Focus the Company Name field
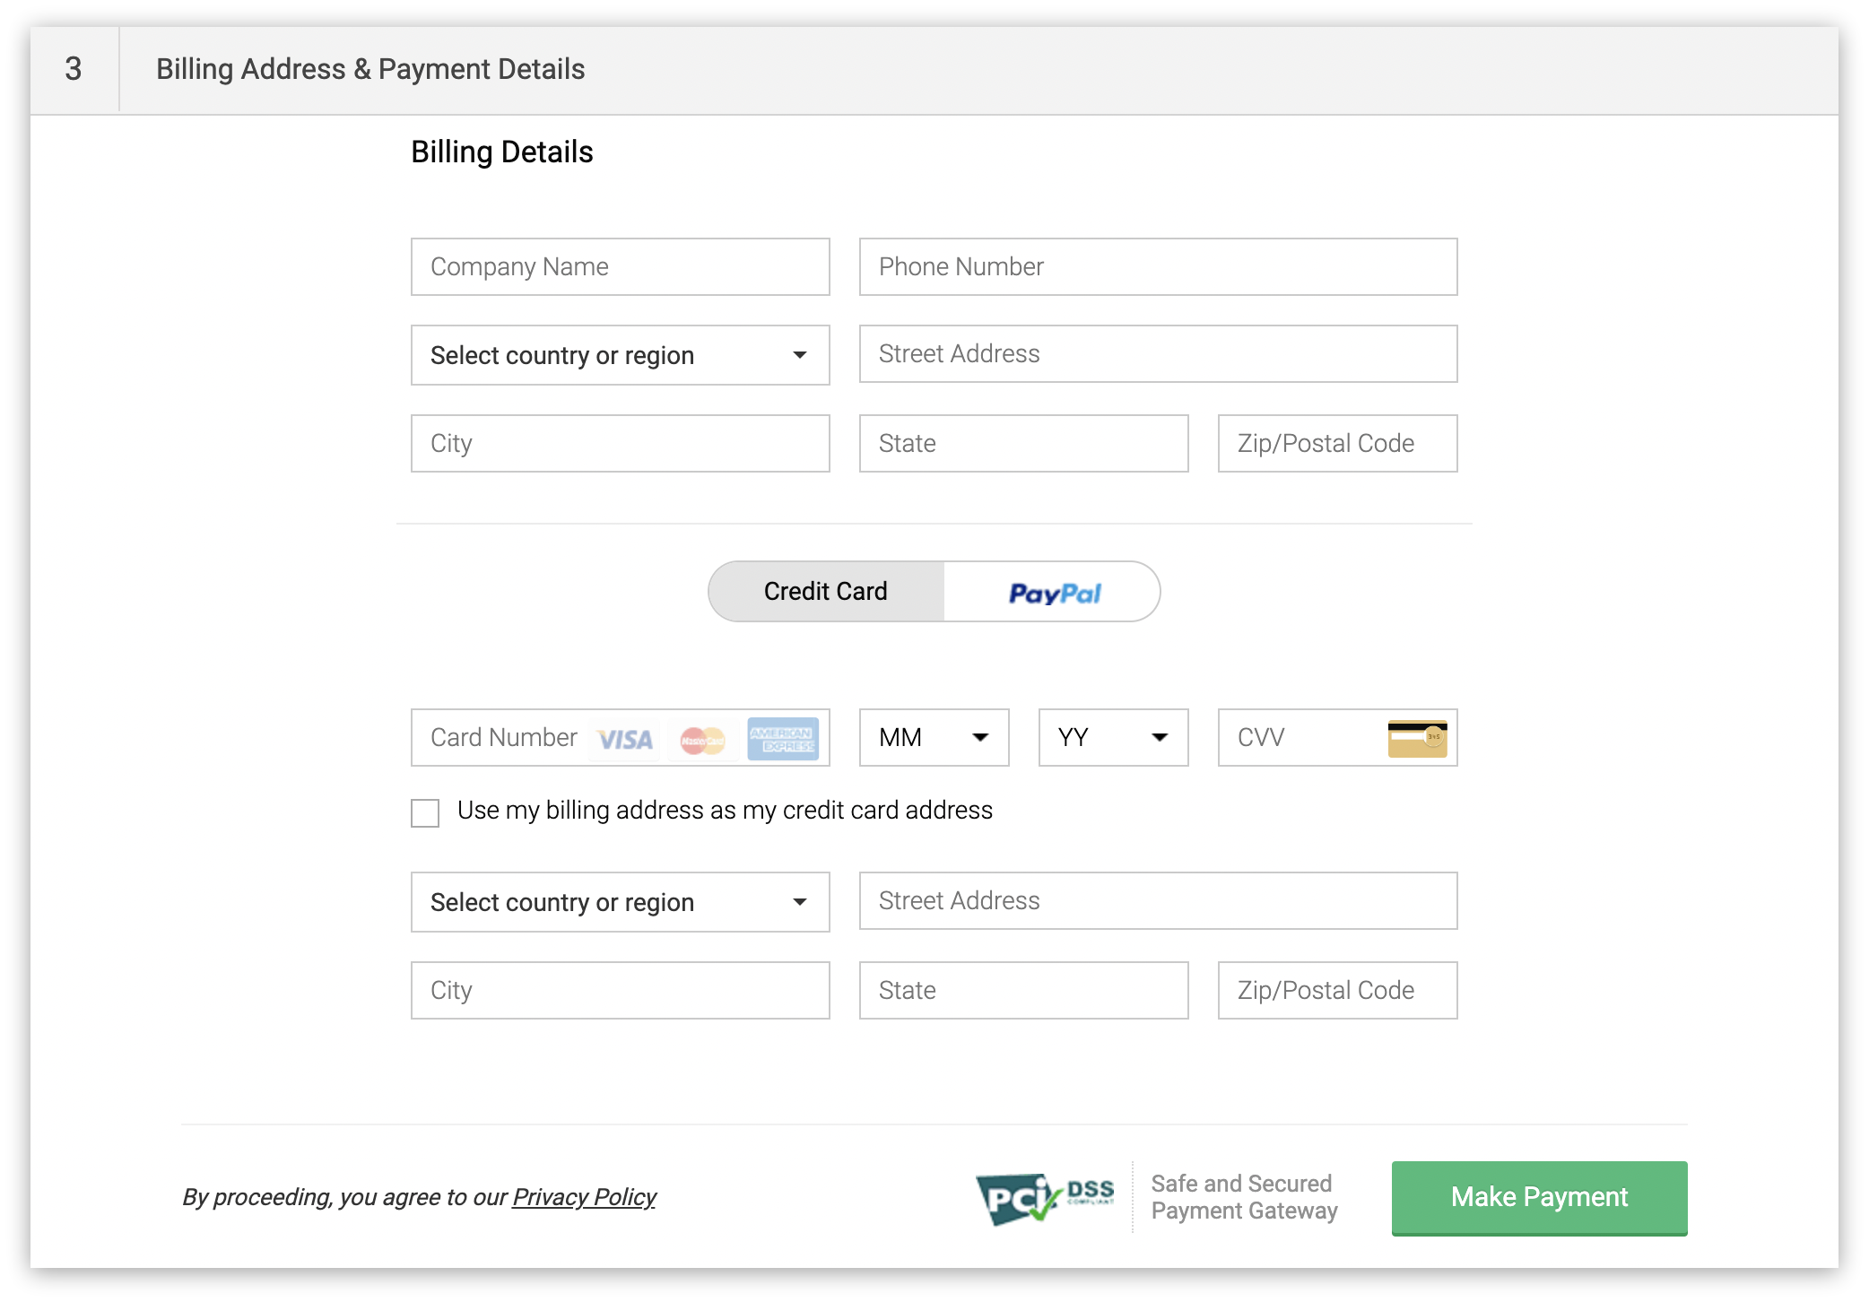This screenshot has width=1869, height=1302. coord(621,266)
